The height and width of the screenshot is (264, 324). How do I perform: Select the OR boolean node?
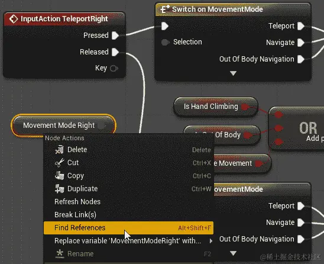tap(297, 128)
